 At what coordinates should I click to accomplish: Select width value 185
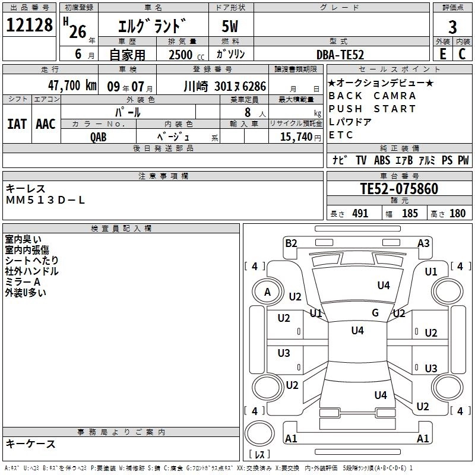tap(410, 214)
